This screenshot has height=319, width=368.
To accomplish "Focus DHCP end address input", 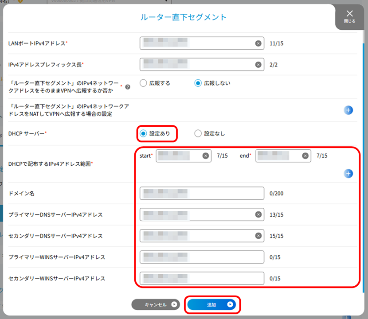I will pyautogui.click(x=283, y=156).
